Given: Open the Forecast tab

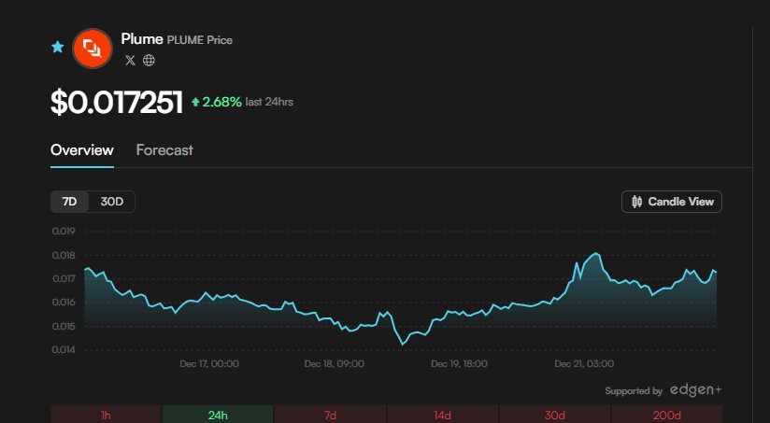Looking at the screenshot, I should click(164, 150).
